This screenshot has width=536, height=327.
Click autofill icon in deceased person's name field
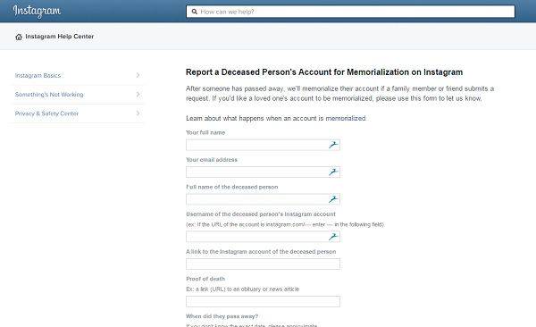333,199
